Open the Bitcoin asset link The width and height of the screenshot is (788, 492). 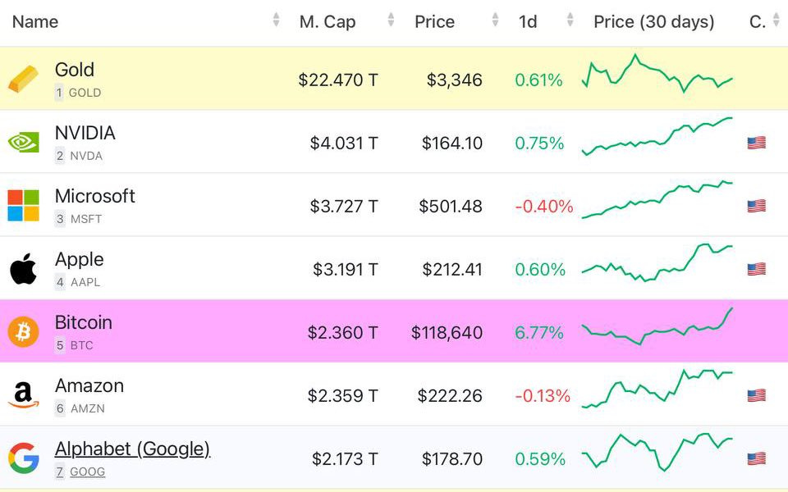pyautogui.click(x=84, y=322)
